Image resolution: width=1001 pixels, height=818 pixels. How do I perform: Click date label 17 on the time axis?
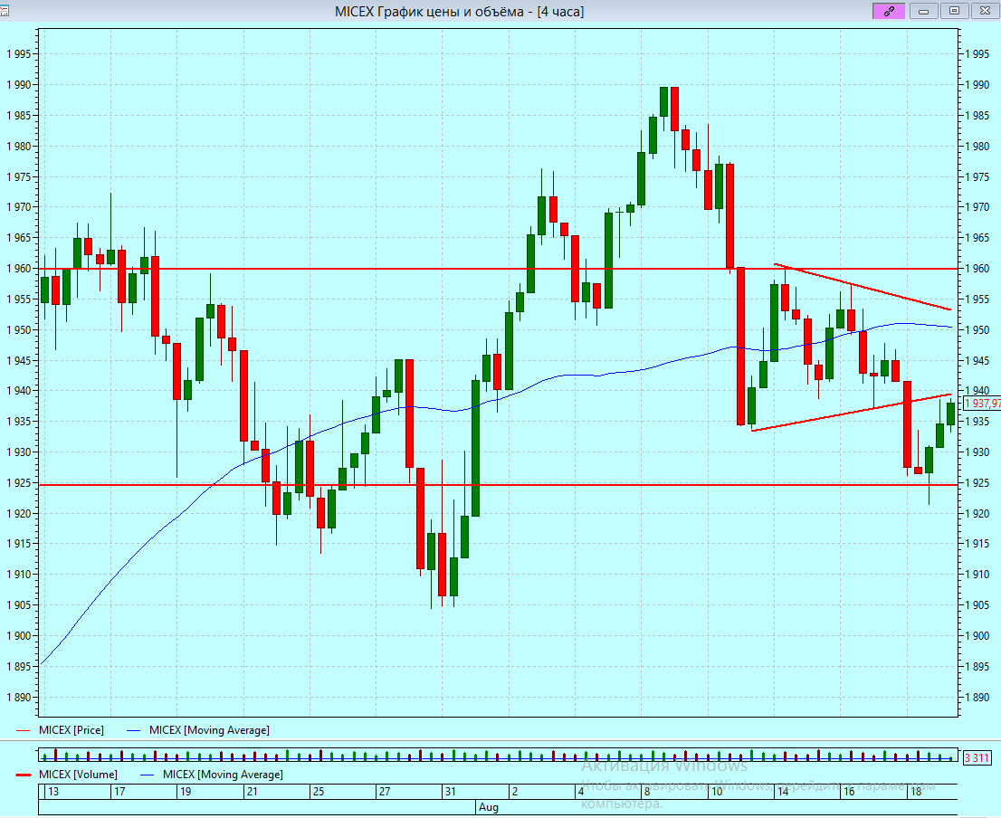[119, 792]
